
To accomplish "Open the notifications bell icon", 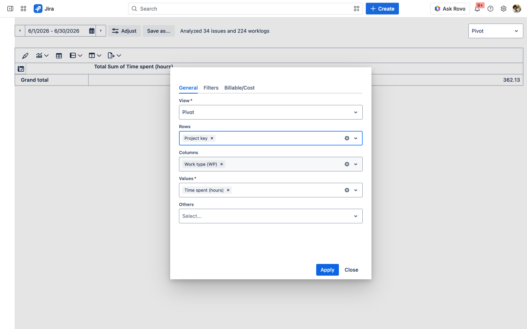I will tap(477, 9).
